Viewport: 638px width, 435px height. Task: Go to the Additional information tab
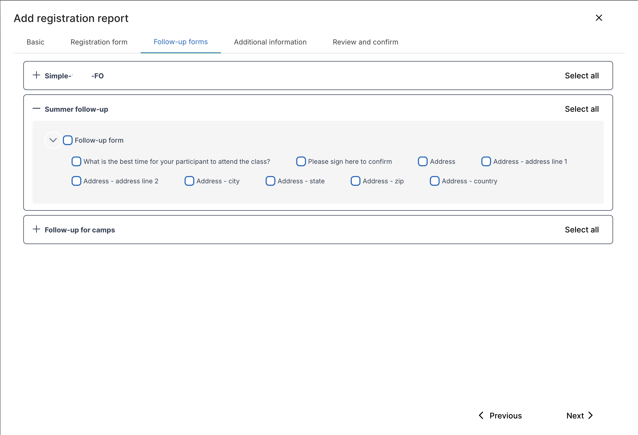(270, 42)
